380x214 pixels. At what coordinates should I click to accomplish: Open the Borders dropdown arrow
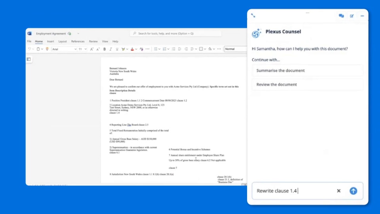[x=205, y=49]
